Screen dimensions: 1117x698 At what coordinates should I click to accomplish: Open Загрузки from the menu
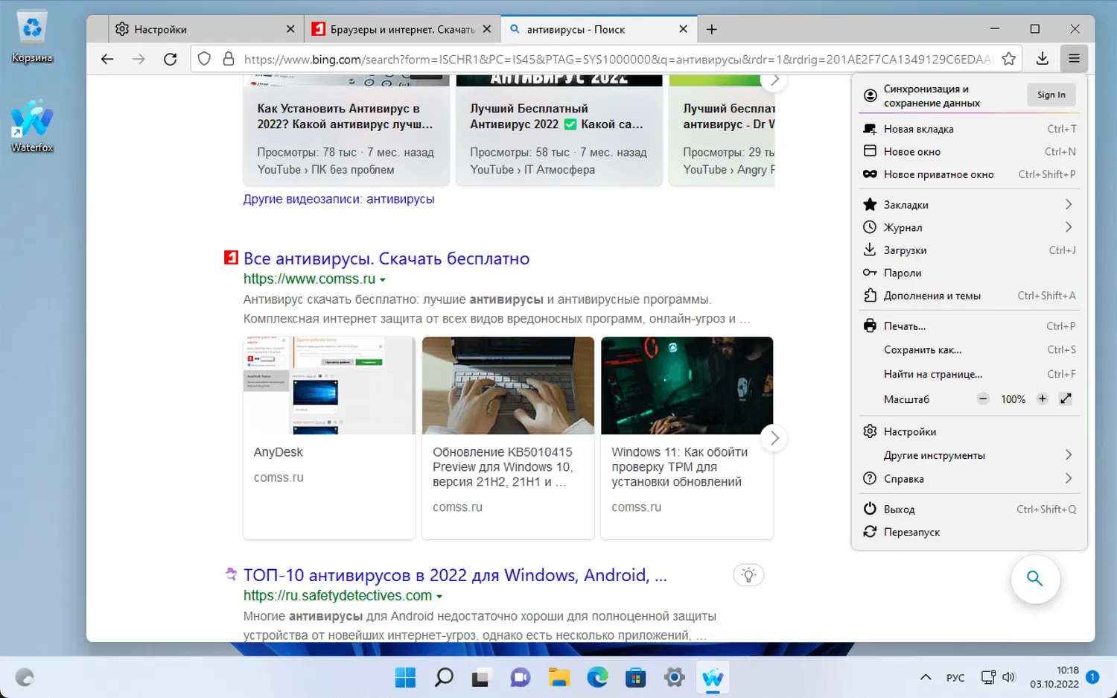(x=970, y=250)
